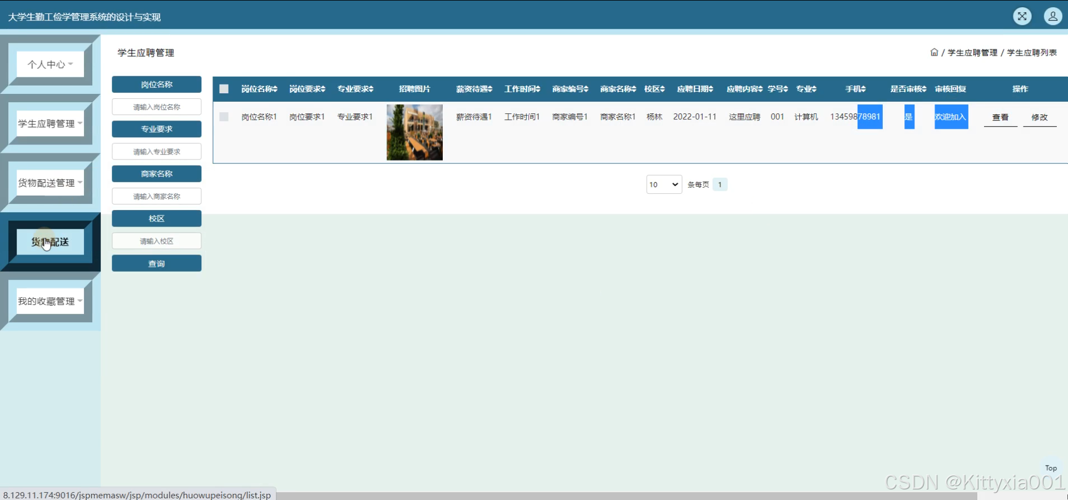Focus the 请输入校区 input field
Screen dimensions: 1068x500
coord(156,241)
